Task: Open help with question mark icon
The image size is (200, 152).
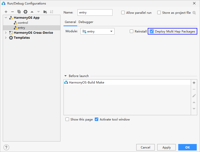Action: 6,147
